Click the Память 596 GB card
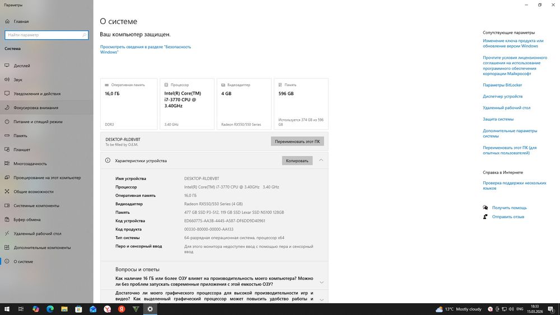This screenshot has height=315, width=560. coord(301,104)
